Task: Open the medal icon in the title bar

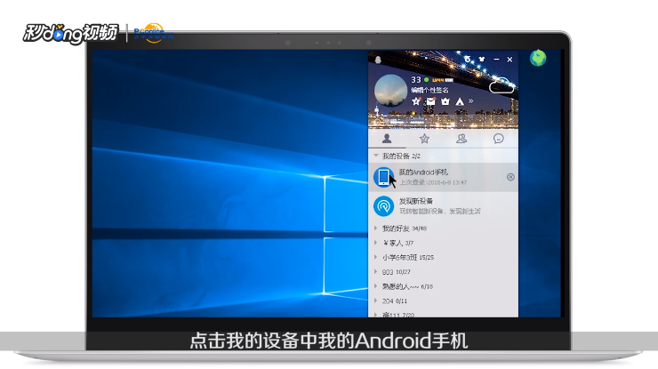Action: tap(468, 60)
